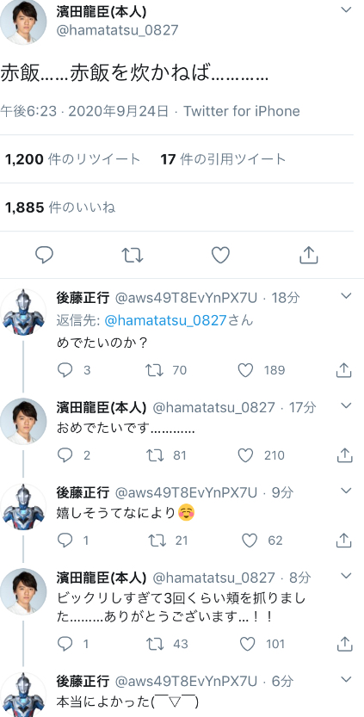This screenshot has height=717, width=364.
Task: Share the main tweet via share icon
Action: [309, 255]
